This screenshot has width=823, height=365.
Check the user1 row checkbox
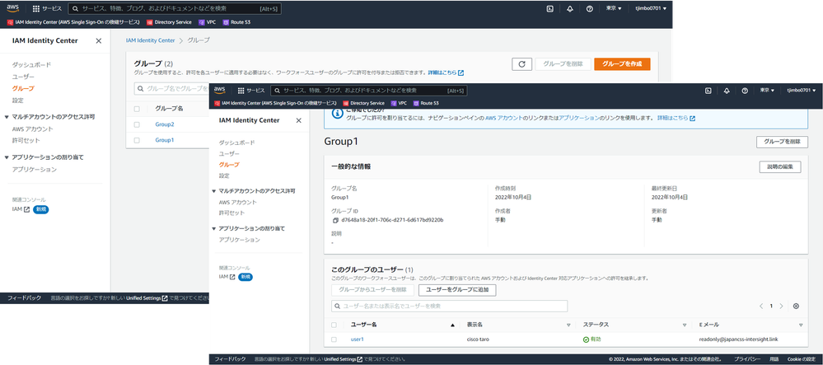(334, 339)
